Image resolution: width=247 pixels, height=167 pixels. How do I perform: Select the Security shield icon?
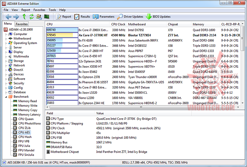[x=10, y=83]
